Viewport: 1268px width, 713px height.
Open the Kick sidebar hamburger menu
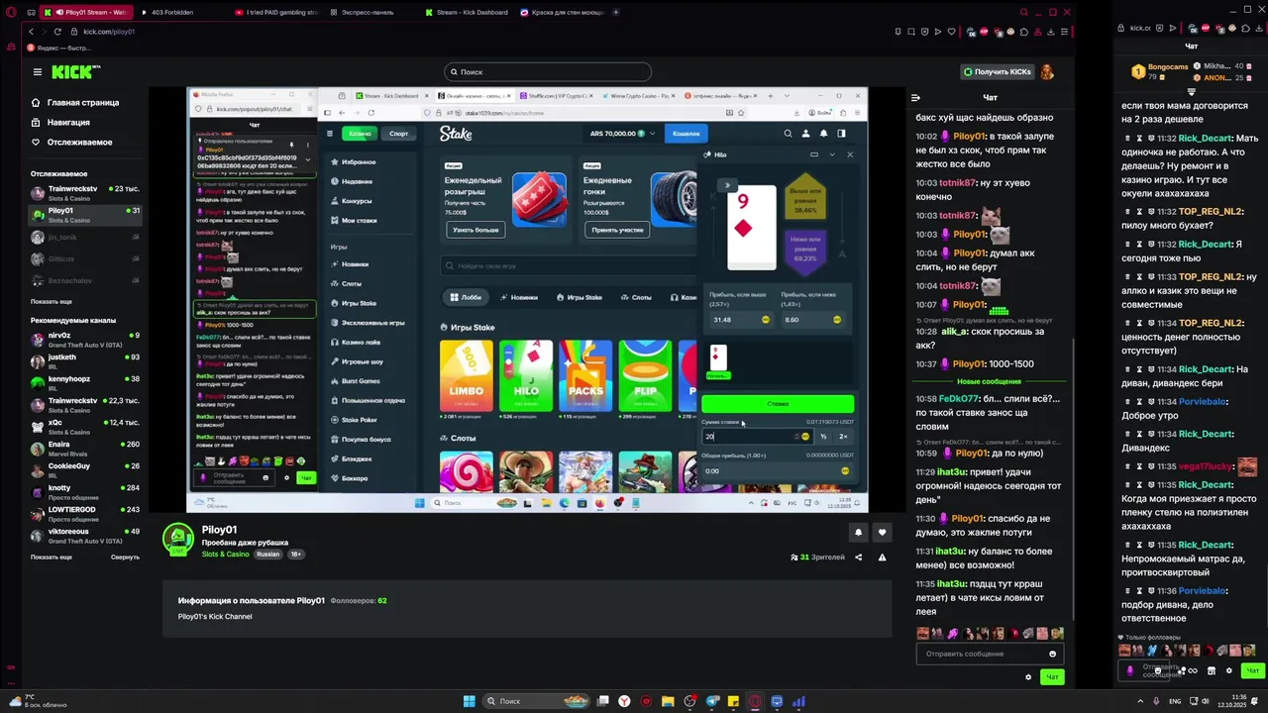point(38,71)
